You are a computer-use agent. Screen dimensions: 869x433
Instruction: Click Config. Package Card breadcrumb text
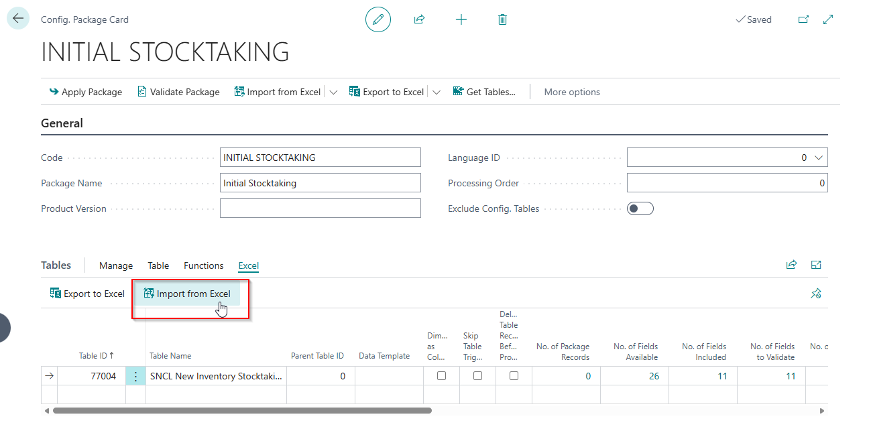point(84,19)
